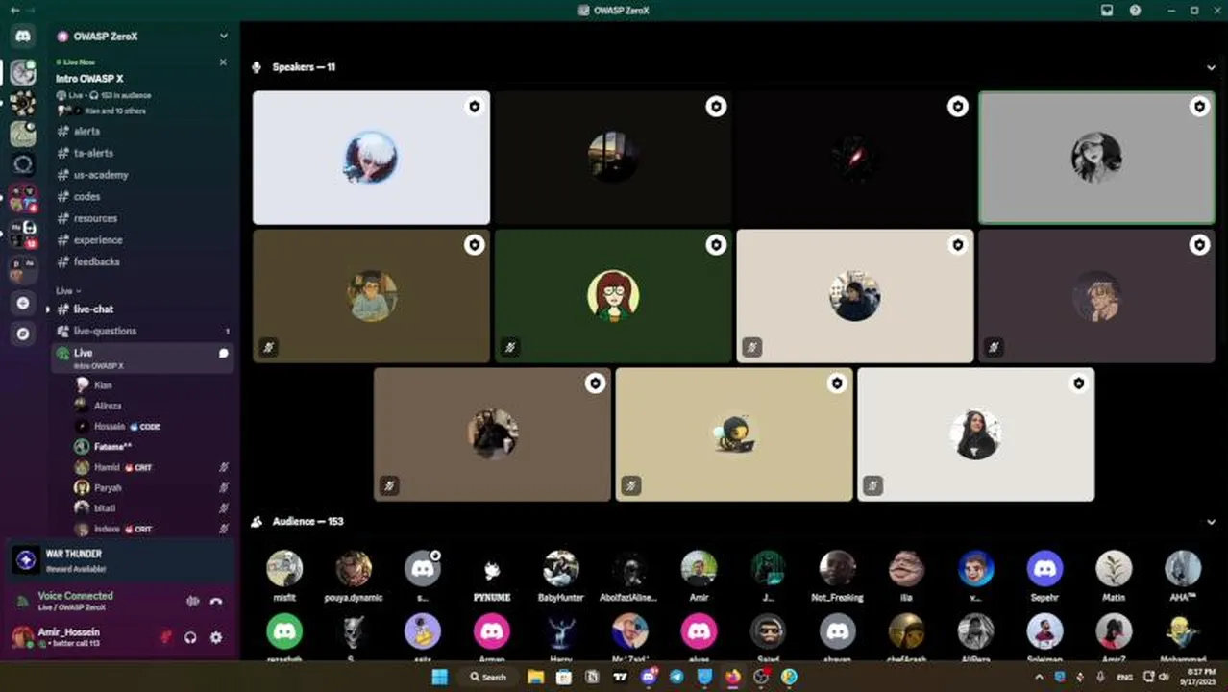Click the voice connection signal icon
The width and height of the screenshot is (1228, 692).
point(22,602)
